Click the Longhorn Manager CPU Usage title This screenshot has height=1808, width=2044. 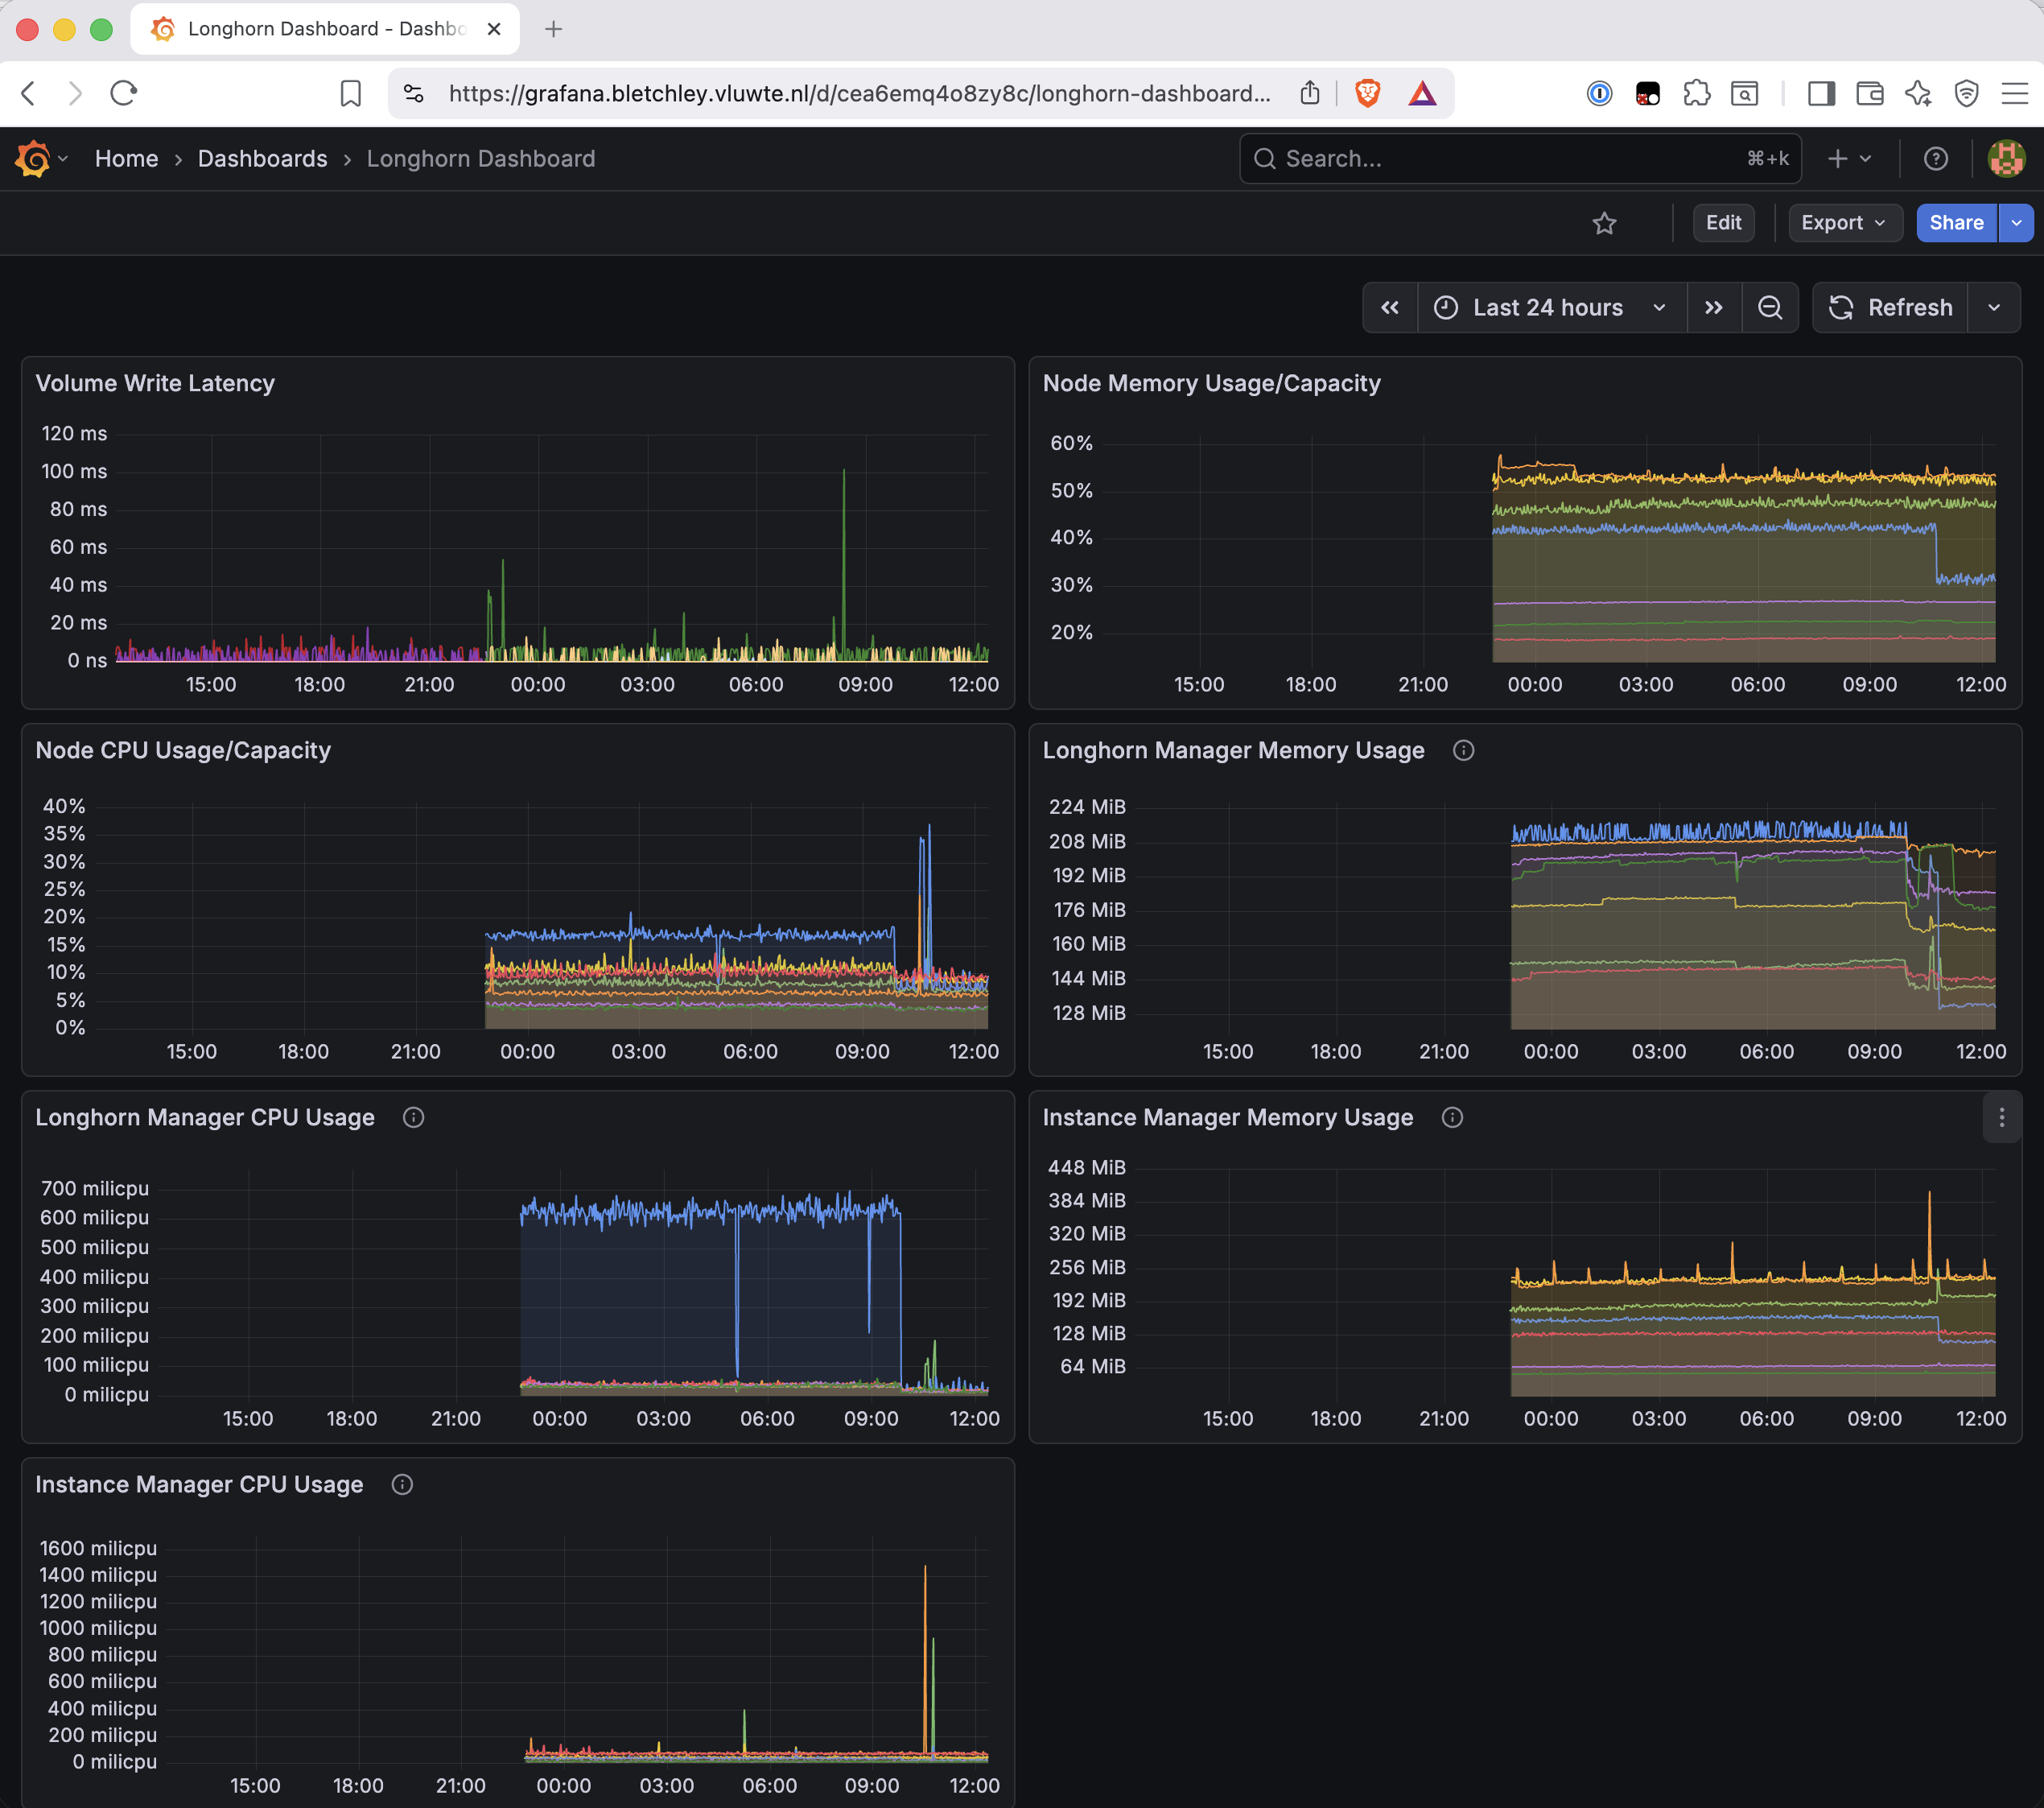pos(205,1117)
